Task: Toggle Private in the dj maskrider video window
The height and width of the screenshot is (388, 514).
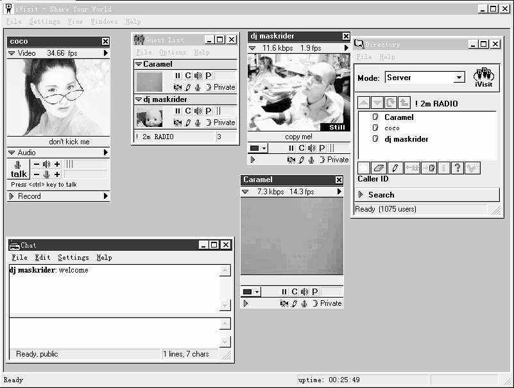Action: click(x=334, y=160)
